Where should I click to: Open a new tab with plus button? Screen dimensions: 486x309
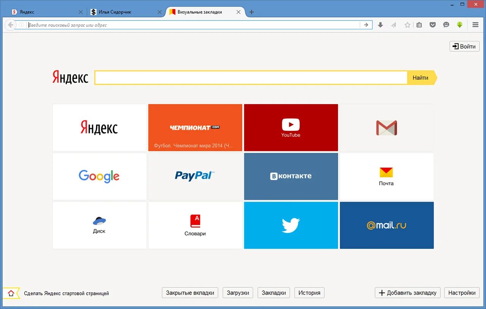tap(251, 12)
